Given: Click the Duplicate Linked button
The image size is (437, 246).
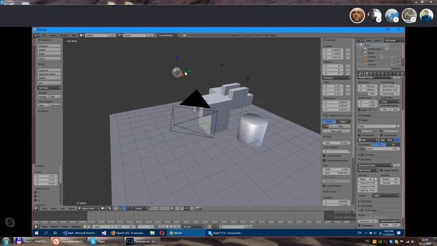Looking at the screenshot, I should (49, 74).
